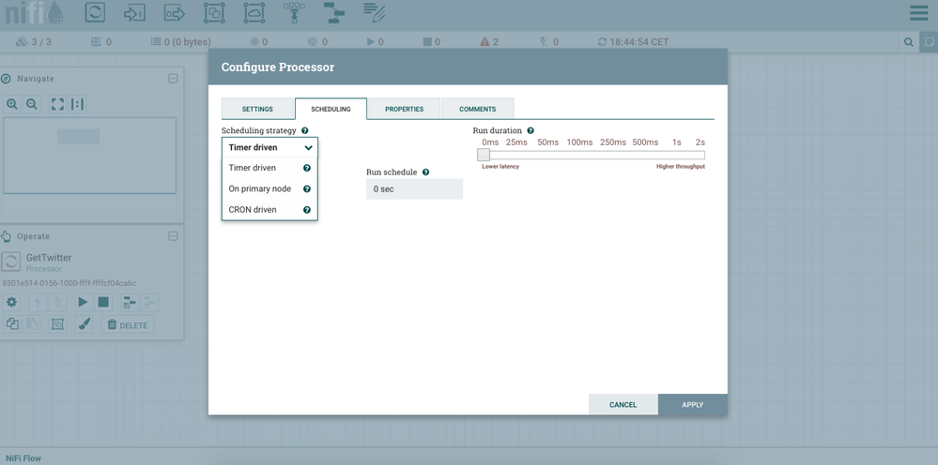938x465 pixels.
Task: Click the Apply button
Action: (692, 405)
